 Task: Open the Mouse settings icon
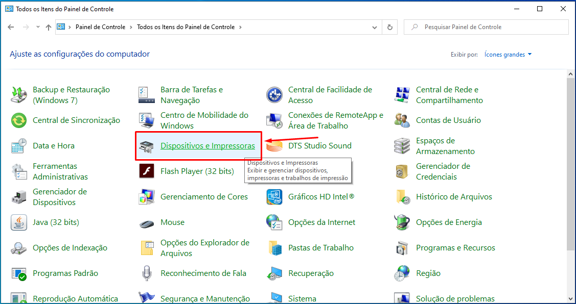[x=147, y=223]
